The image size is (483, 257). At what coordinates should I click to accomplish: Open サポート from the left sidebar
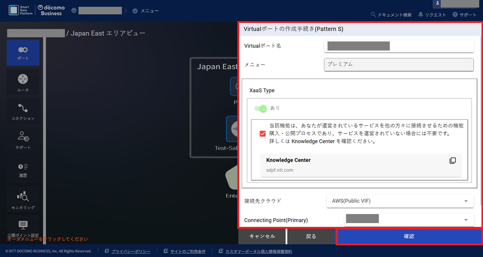23,140
